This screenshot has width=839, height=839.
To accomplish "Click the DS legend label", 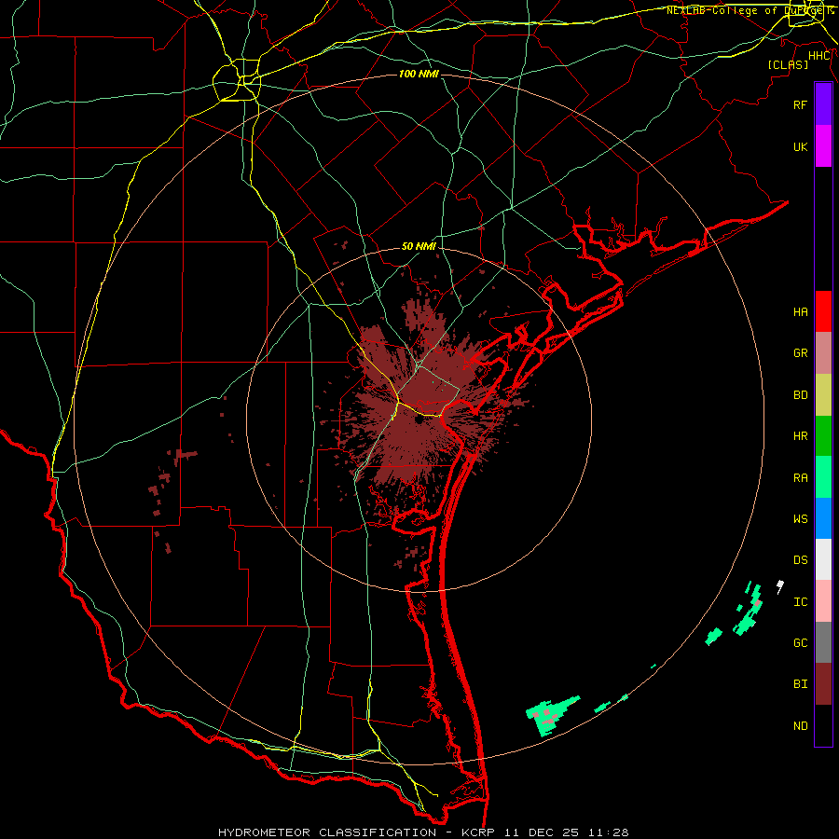I will (x=800, y=560).
